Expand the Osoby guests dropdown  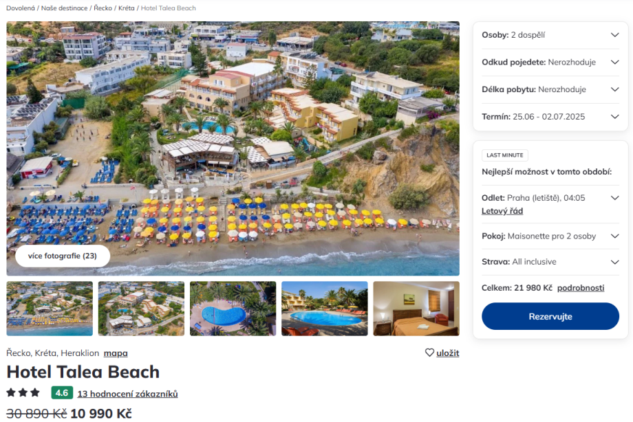coord(614,35)
